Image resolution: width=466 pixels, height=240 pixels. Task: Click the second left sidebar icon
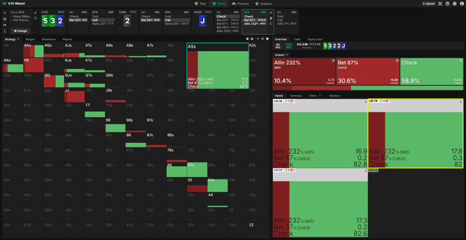[x=5, y=19]
